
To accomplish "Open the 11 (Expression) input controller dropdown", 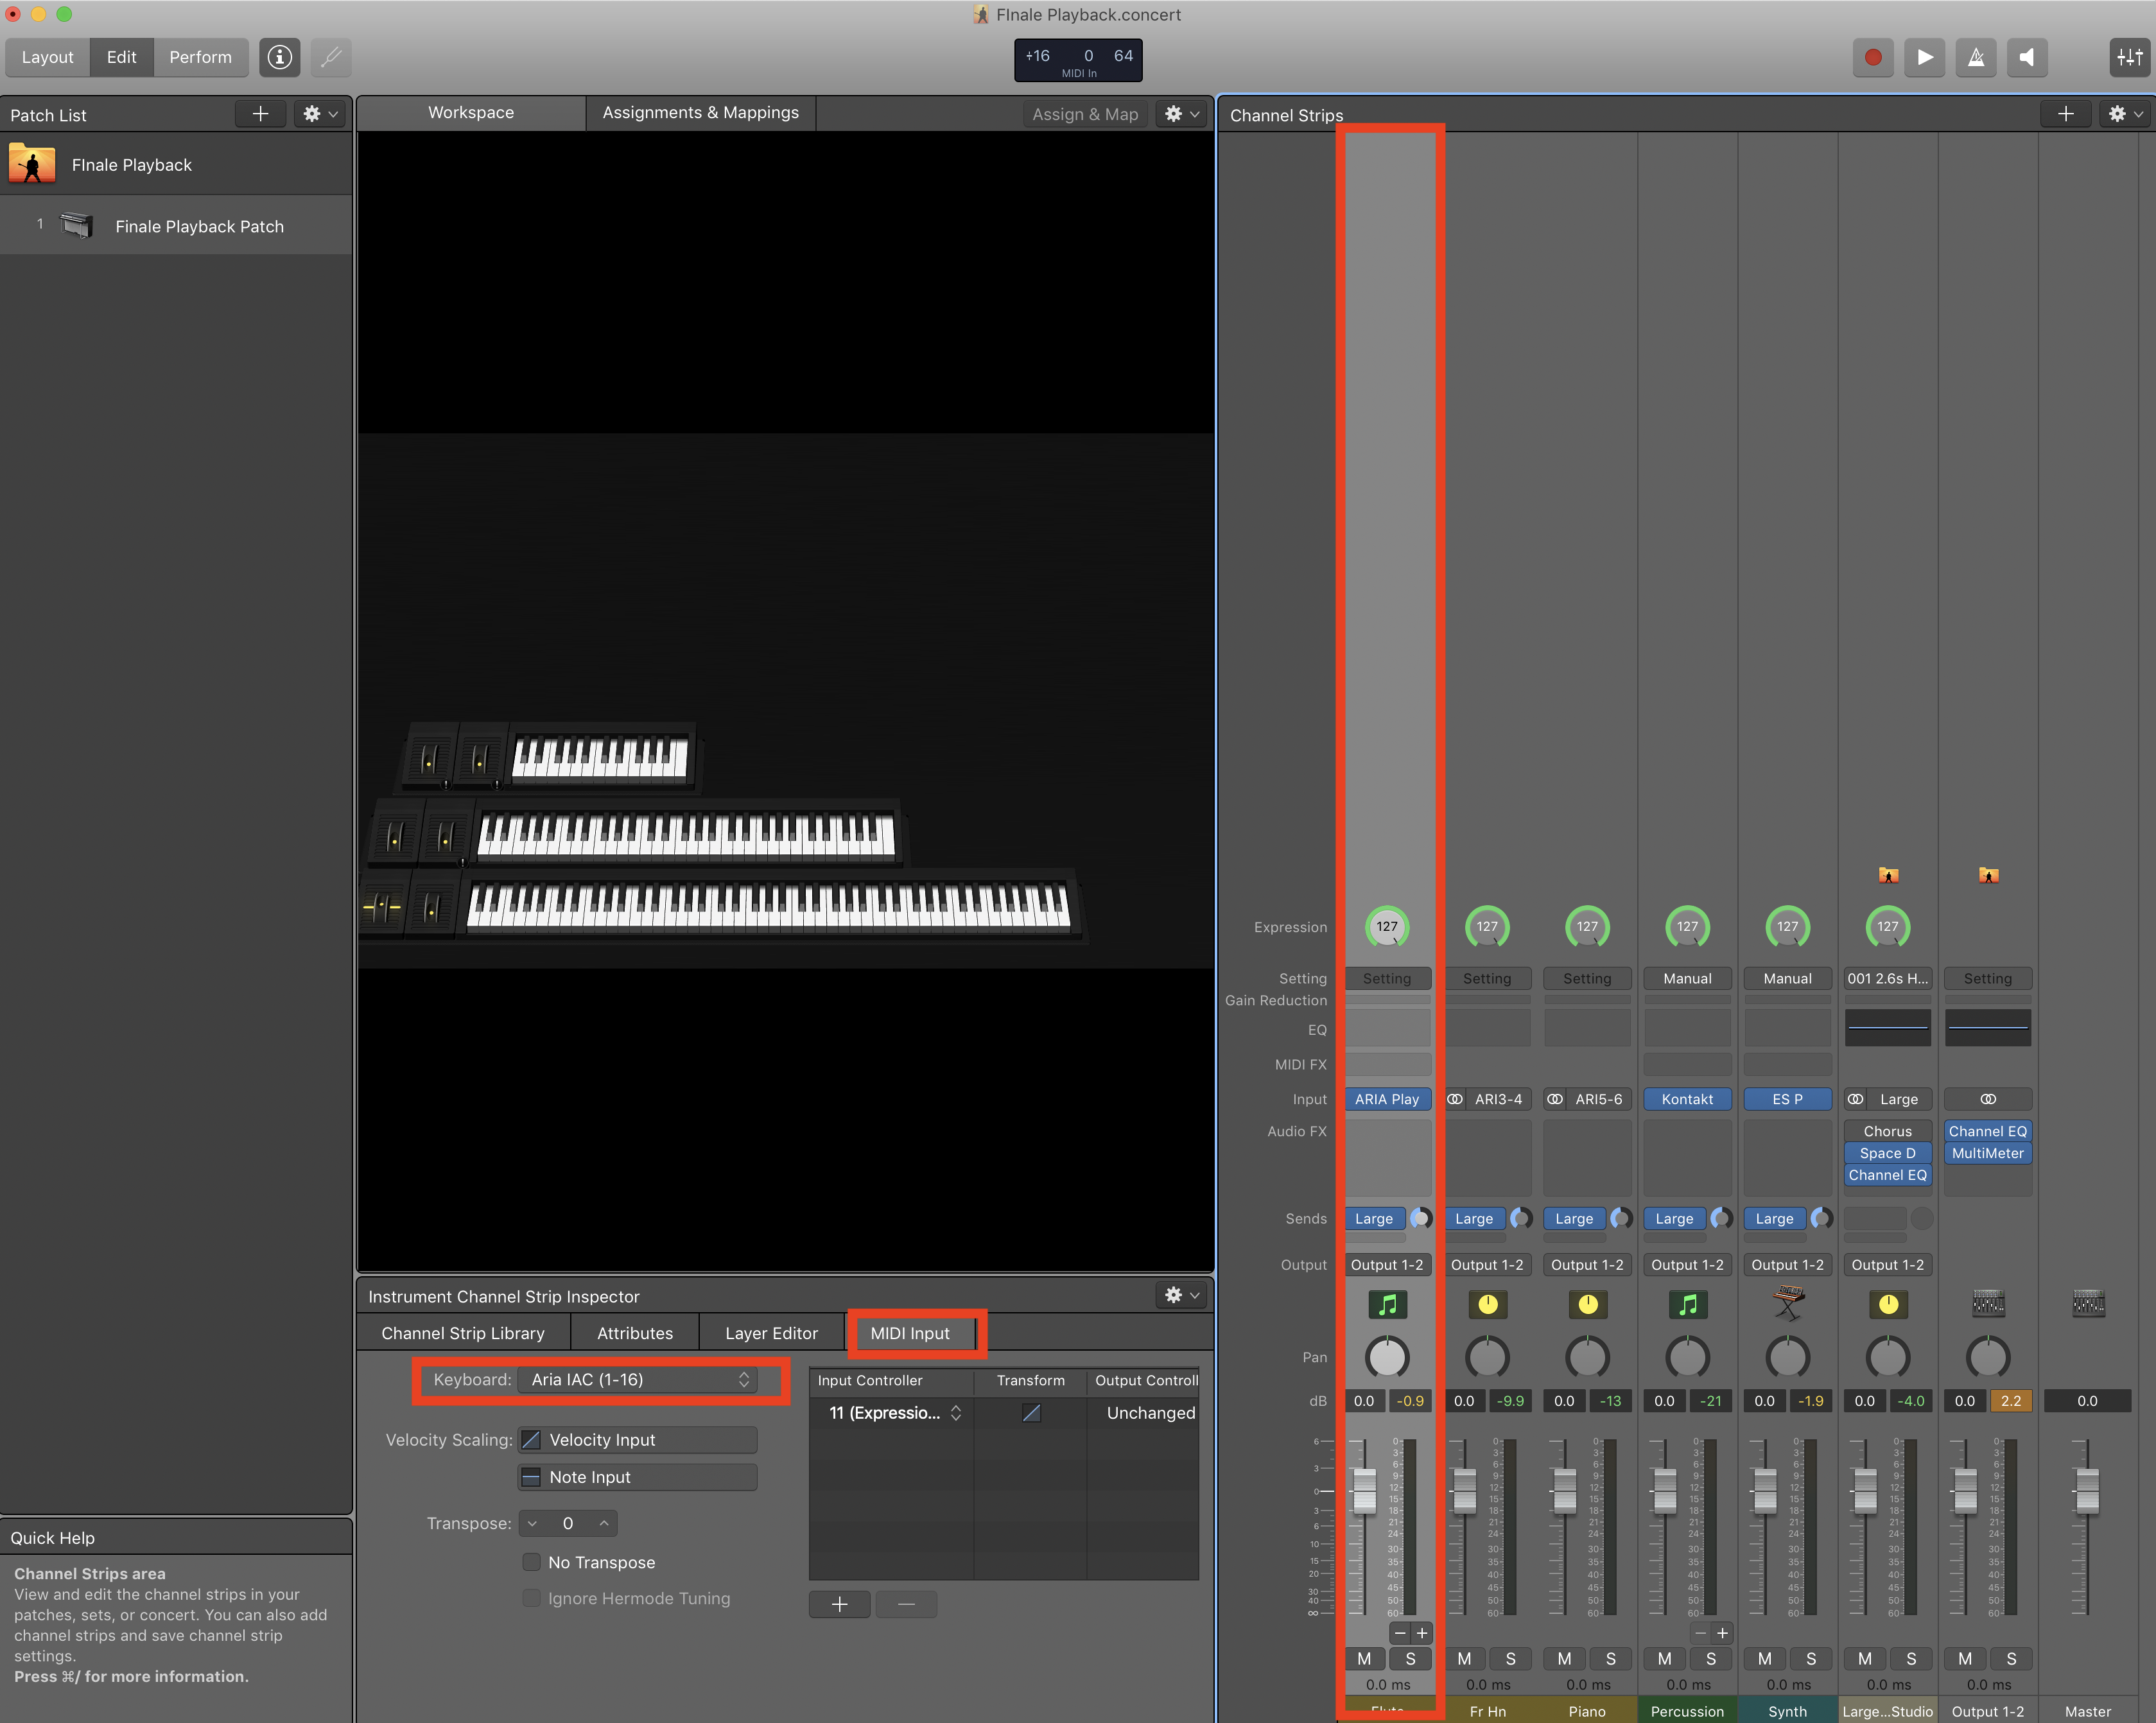I will pyautogui.click(x=893, y=1413).
